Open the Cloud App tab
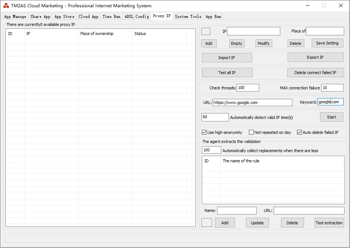The width and height of the screenshot is (350, 248). click(88, 16)
